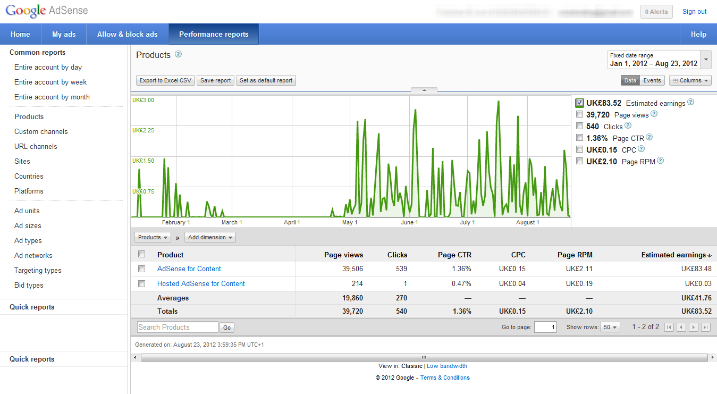Open the My ads tab

pyautogui.click(x=64, y=34)
